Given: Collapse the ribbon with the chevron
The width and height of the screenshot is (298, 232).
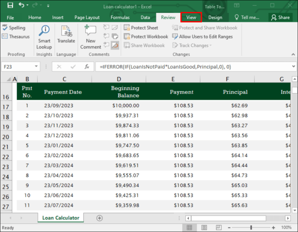Looking at the screenshot, I should click(x=293, y=55).
